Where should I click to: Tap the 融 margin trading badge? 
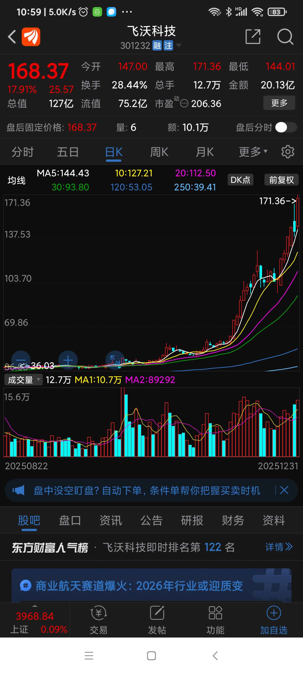[157, 45]
